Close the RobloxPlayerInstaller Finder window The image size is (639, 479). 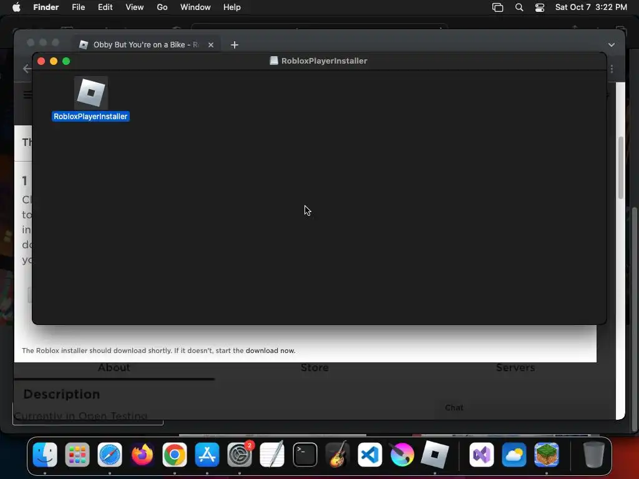tap(41, 61)
